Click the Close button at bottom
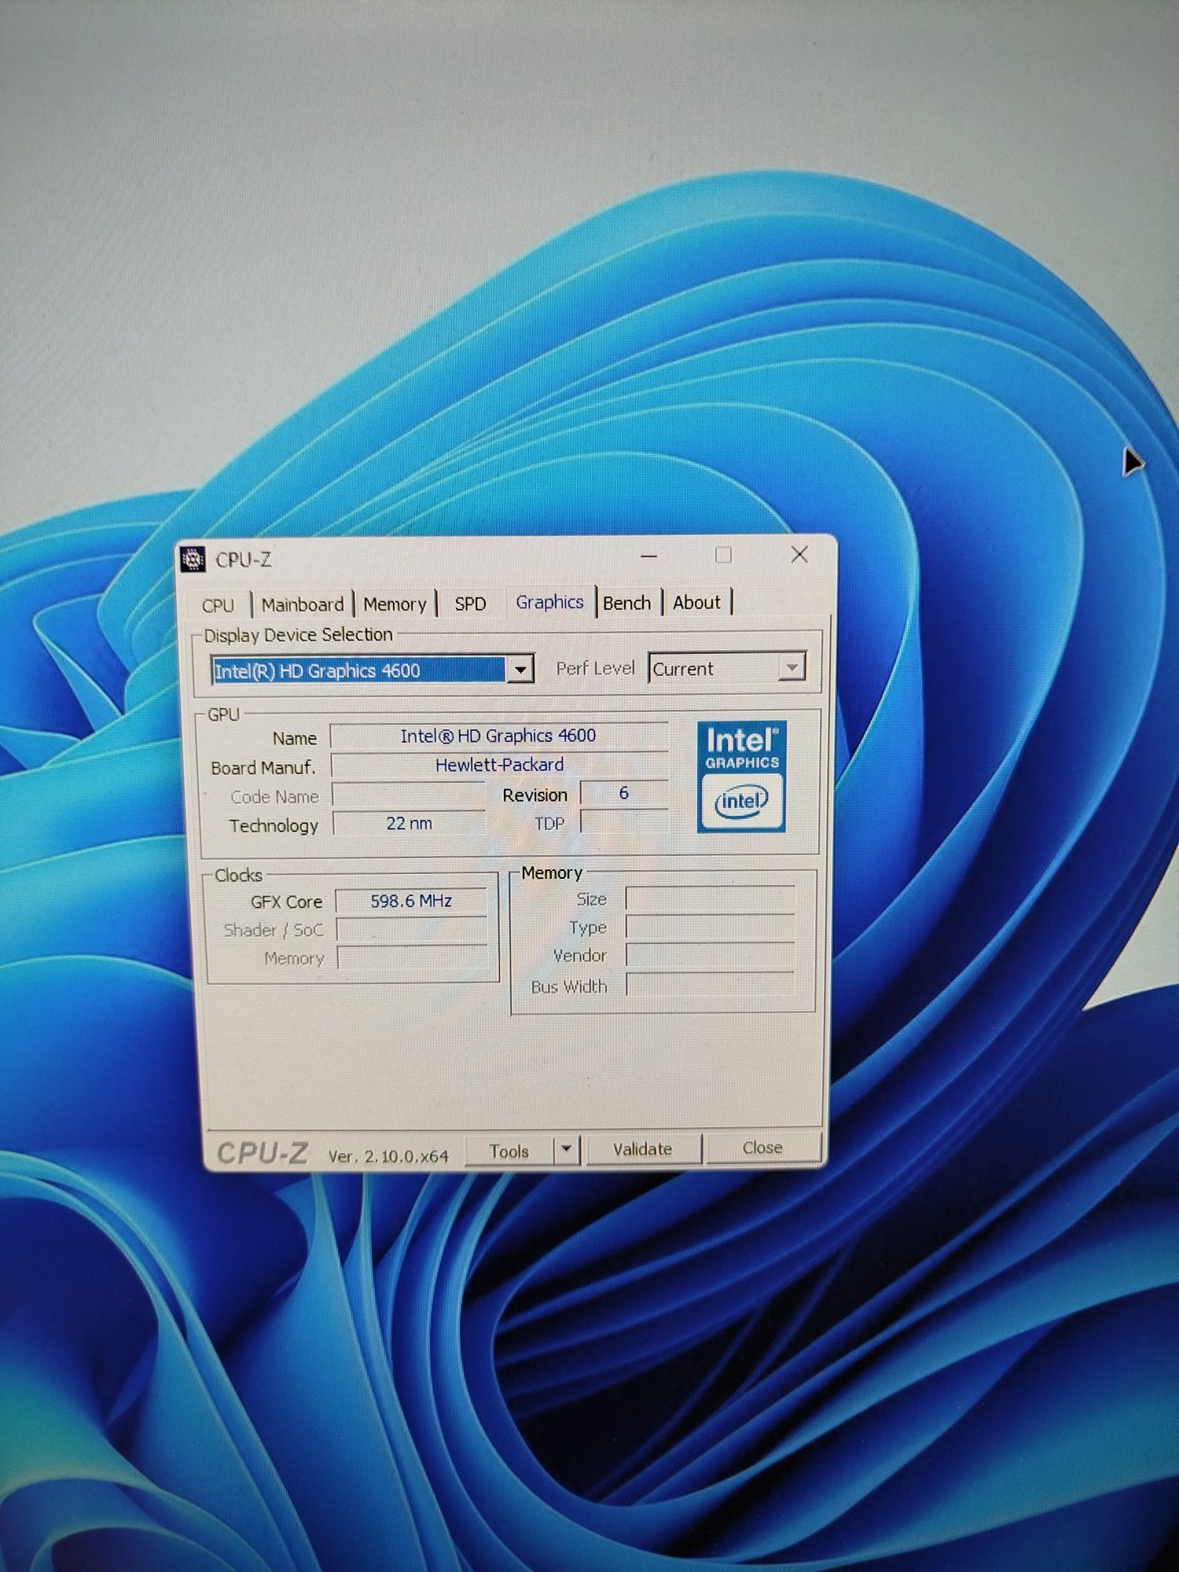 pos(762,1148)
